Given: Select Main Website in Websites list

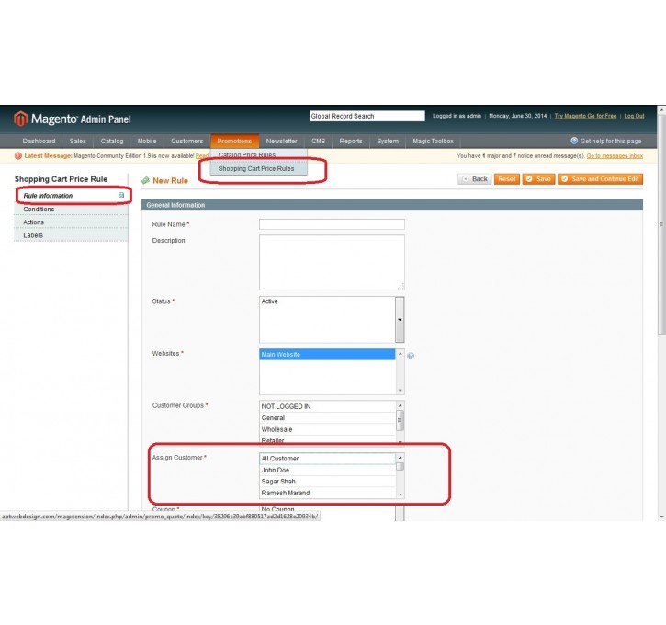Looking at the screenshot, I should pyautogui.click(x=327, y=355).
